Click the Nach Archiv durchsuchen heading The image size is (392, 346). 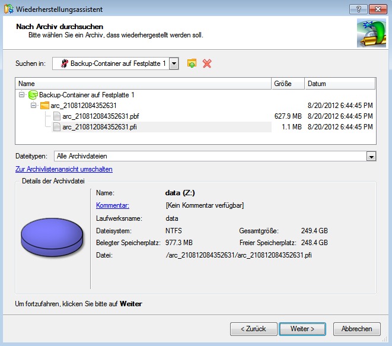pos(60,27)
